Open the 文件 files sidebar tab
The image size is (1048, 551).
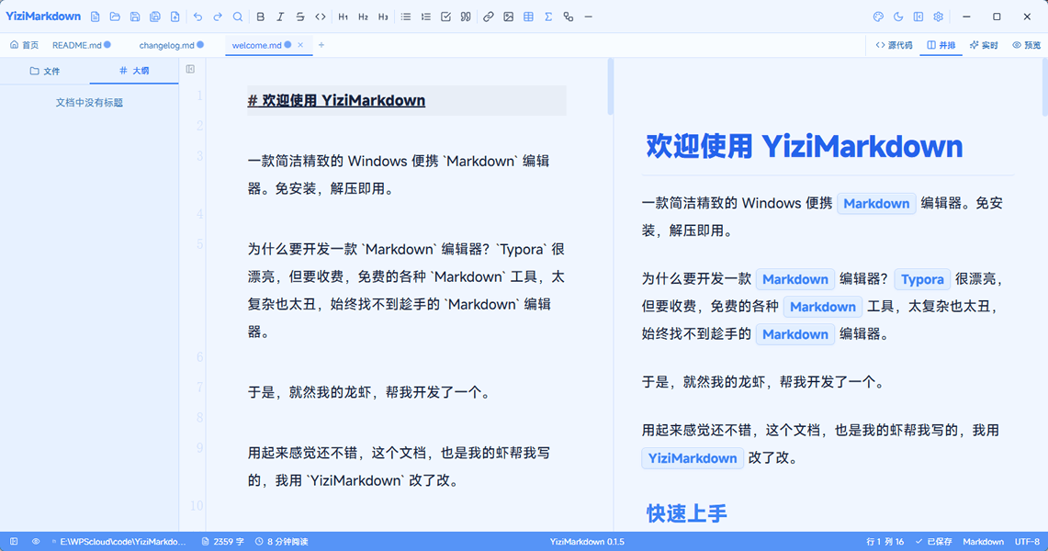pos(45,71)
